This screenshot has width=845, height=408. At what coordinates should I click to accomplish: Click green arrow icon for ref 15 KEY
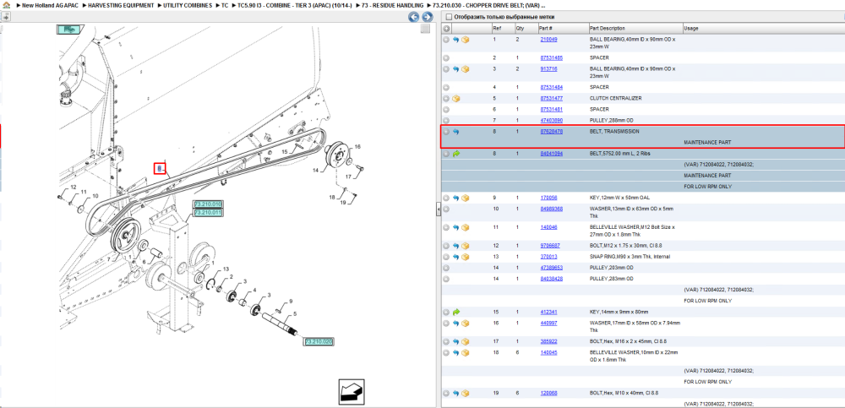(x=456, y=312)
